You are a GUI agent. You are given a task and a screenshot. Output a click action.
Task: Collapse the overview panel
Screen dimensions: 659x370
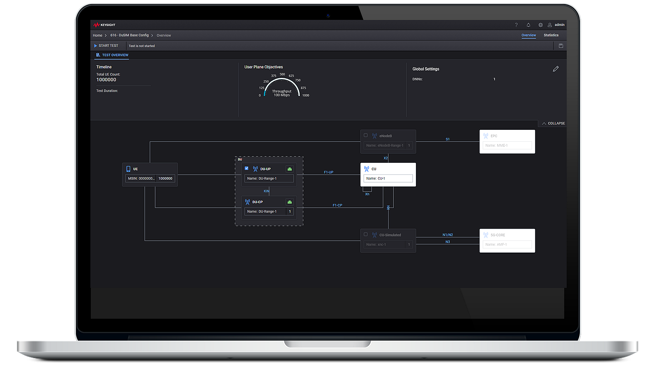coord(553,123)
